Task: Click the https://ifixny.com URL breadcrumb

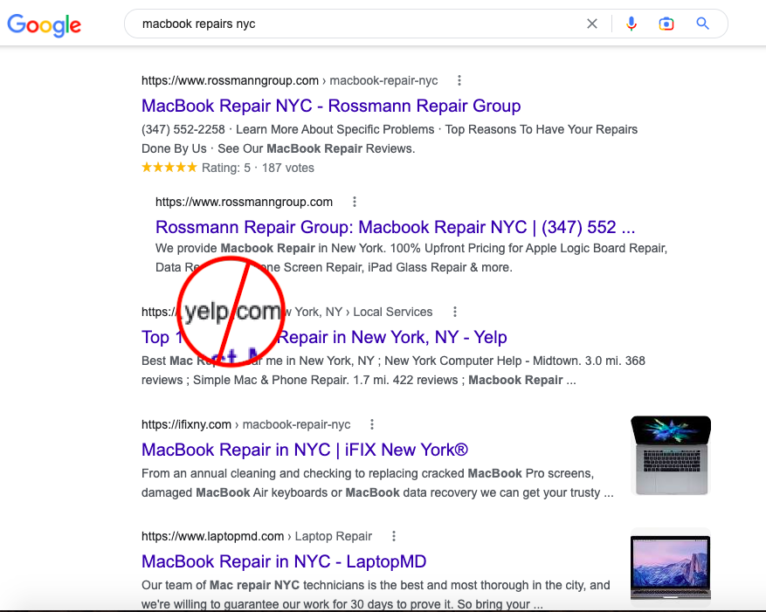Action: coord(245,424)
